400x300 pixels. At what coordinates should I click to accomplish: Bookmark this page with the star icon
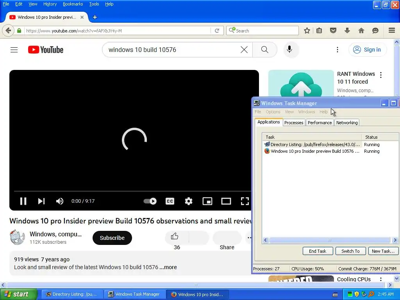click(307, 30)
